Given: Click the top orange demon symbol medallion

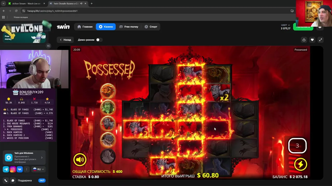Looking at the screenshot, I should (x=108, y=91).
